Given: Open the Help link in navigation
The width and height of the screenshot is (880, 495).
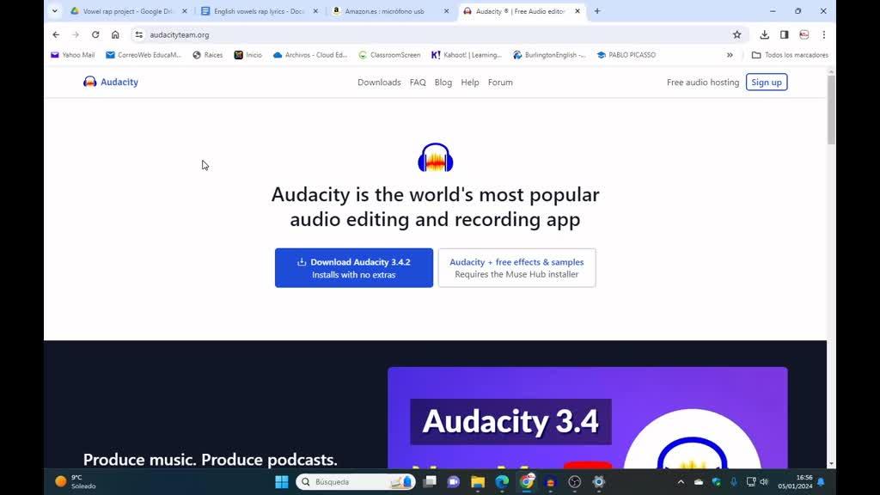Looking at the screenshot, I should tap(470, 82).
